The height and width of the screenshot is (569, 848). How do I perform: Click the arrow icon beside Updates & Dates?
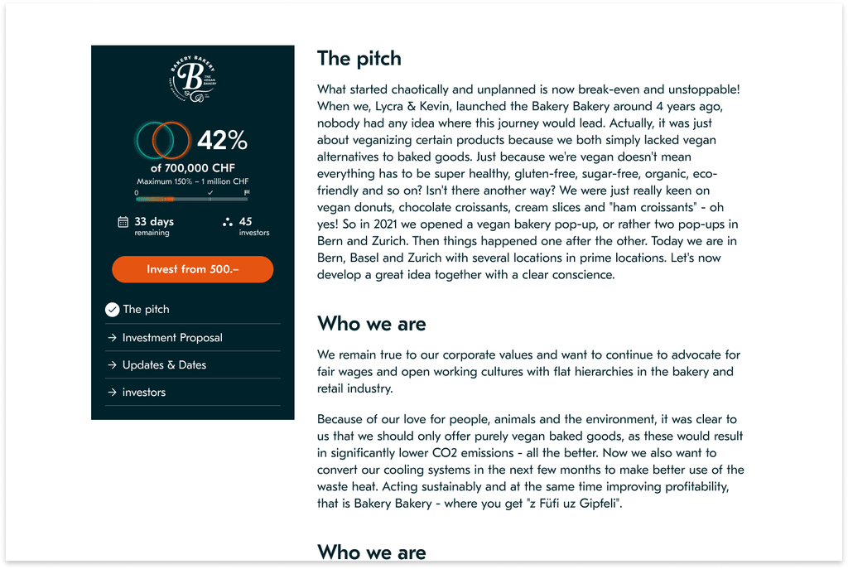point(112,365)
